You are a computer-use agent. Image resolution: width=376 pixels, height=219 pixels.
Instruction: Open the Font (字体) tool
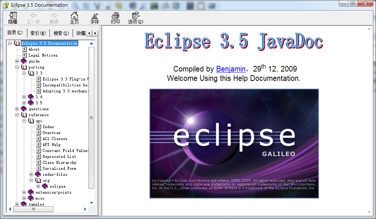coord(95,18)
